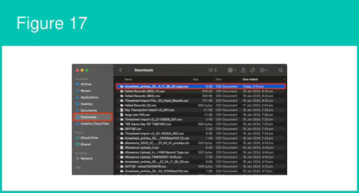Click the file icon of 001TSE.csv
Image resolution: width=359 pixels, height=193 pixels.
(x=122, y=129)
